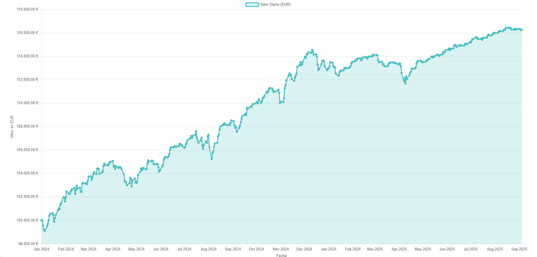537x257 pixels.
Task: Click the Fecha axis title
Action: (281, 256)
